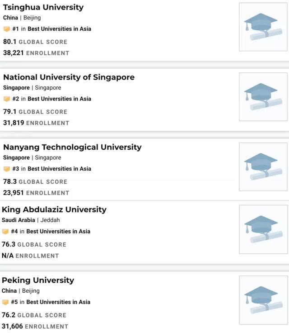Open Best Universities in Asia link under Peking
This screenshot has height=333, width=289.
(58, 302)
